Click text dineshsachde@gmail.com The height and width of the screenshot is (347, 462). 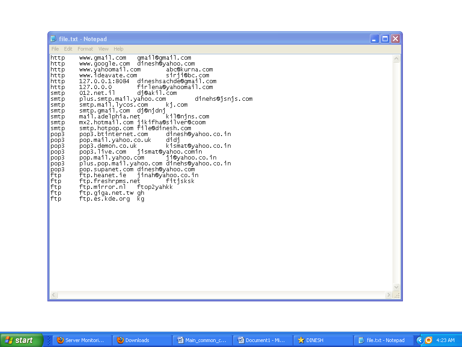(177, 81)
